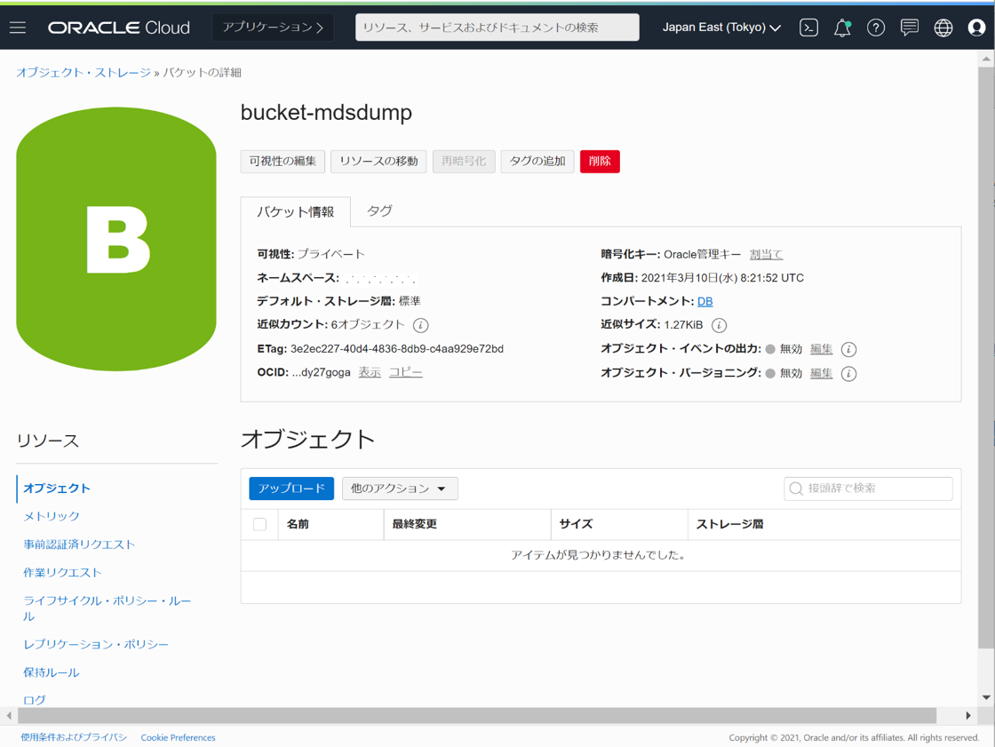Click the 接頭辞で検索 search field
The height and width of the screenshot is (747, 995).
pyautogui.click(x=876, y=489)
